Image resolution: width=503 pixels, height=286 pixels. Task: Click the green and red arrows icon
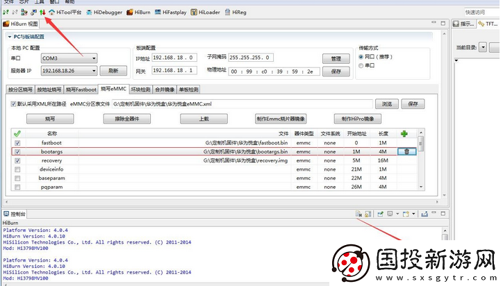42,12
